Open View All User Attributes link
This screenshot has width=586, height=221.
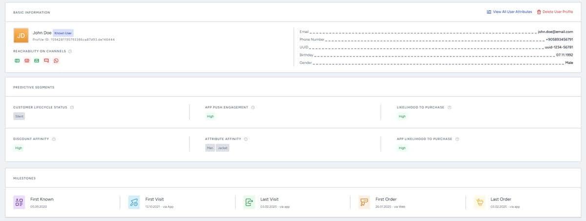pyautogui.click(x=512, y=12)
